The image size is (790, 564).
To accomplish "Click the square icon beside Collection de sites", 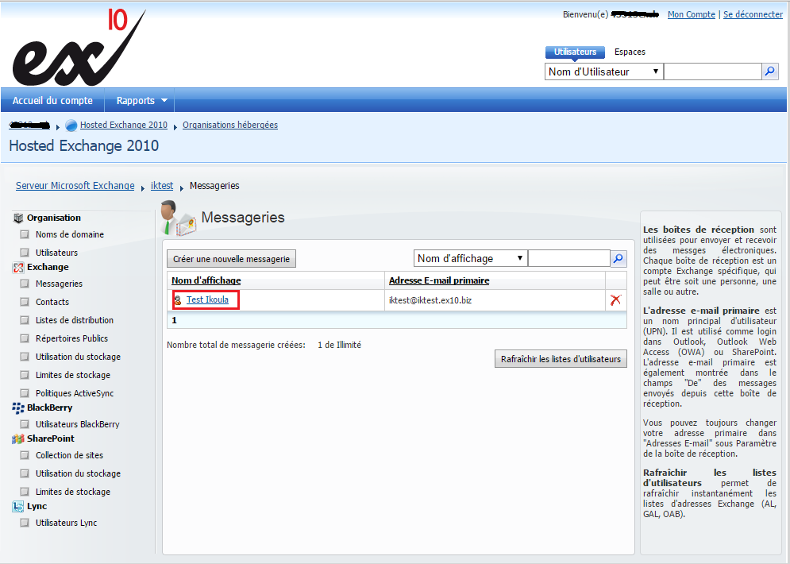I will [x=24, y=455].
